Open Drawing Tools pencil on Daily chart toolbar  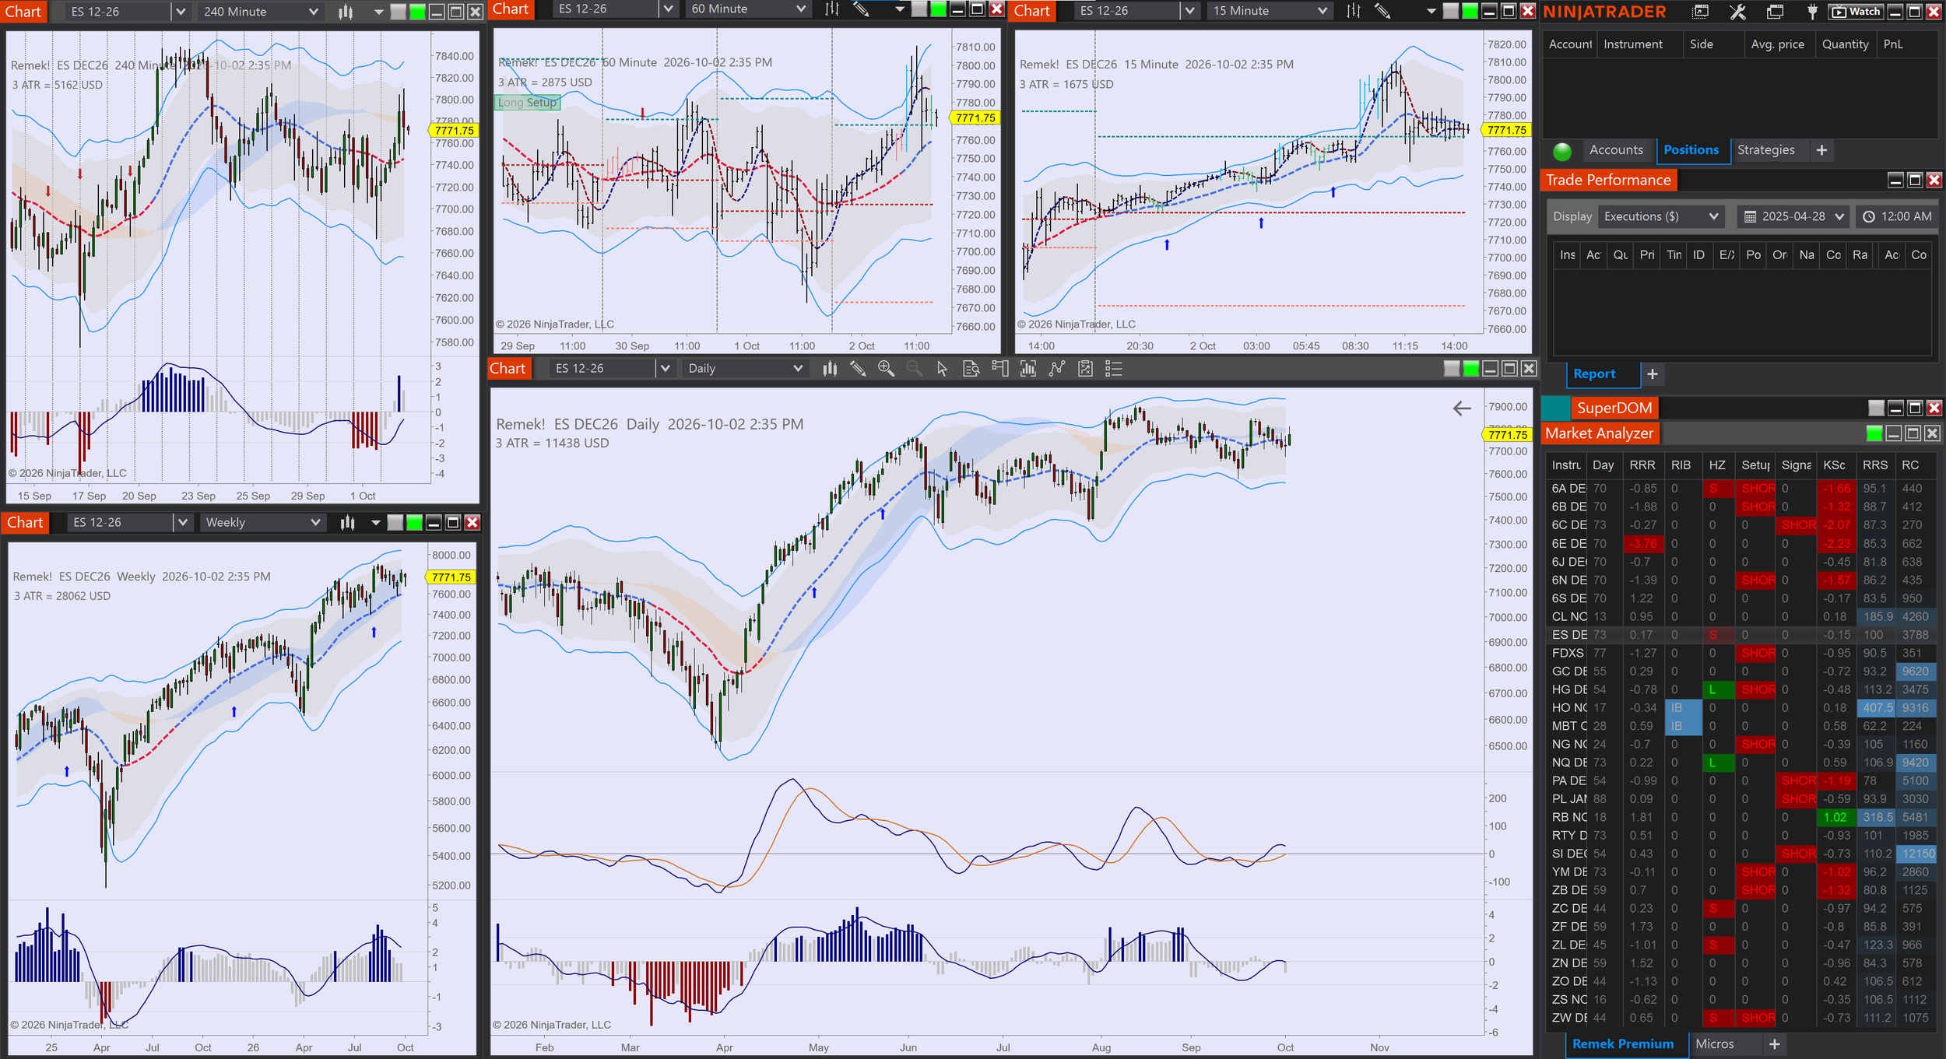point(858,369)
